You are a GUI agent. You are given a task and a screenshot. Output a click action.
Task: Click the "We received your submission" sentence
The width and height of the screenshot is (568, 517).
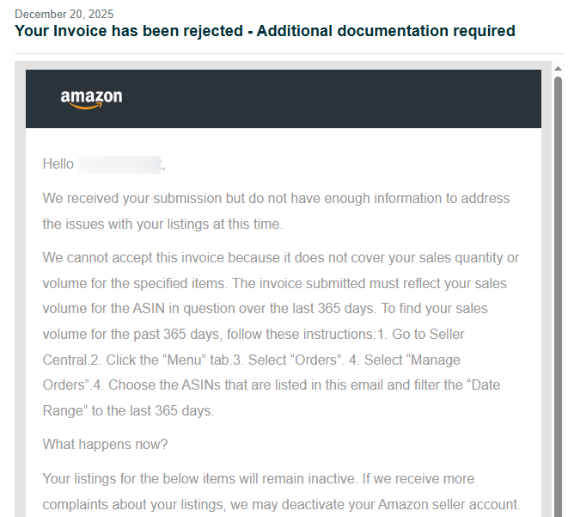276,199
